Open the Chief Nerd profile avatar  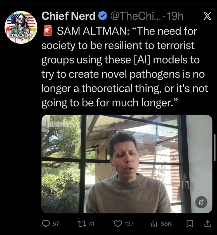[21, 27]
